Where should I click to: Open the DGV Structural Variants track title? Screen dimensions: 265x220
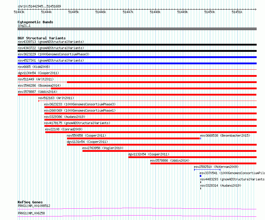pyautogui.click(x=42, y=38)
